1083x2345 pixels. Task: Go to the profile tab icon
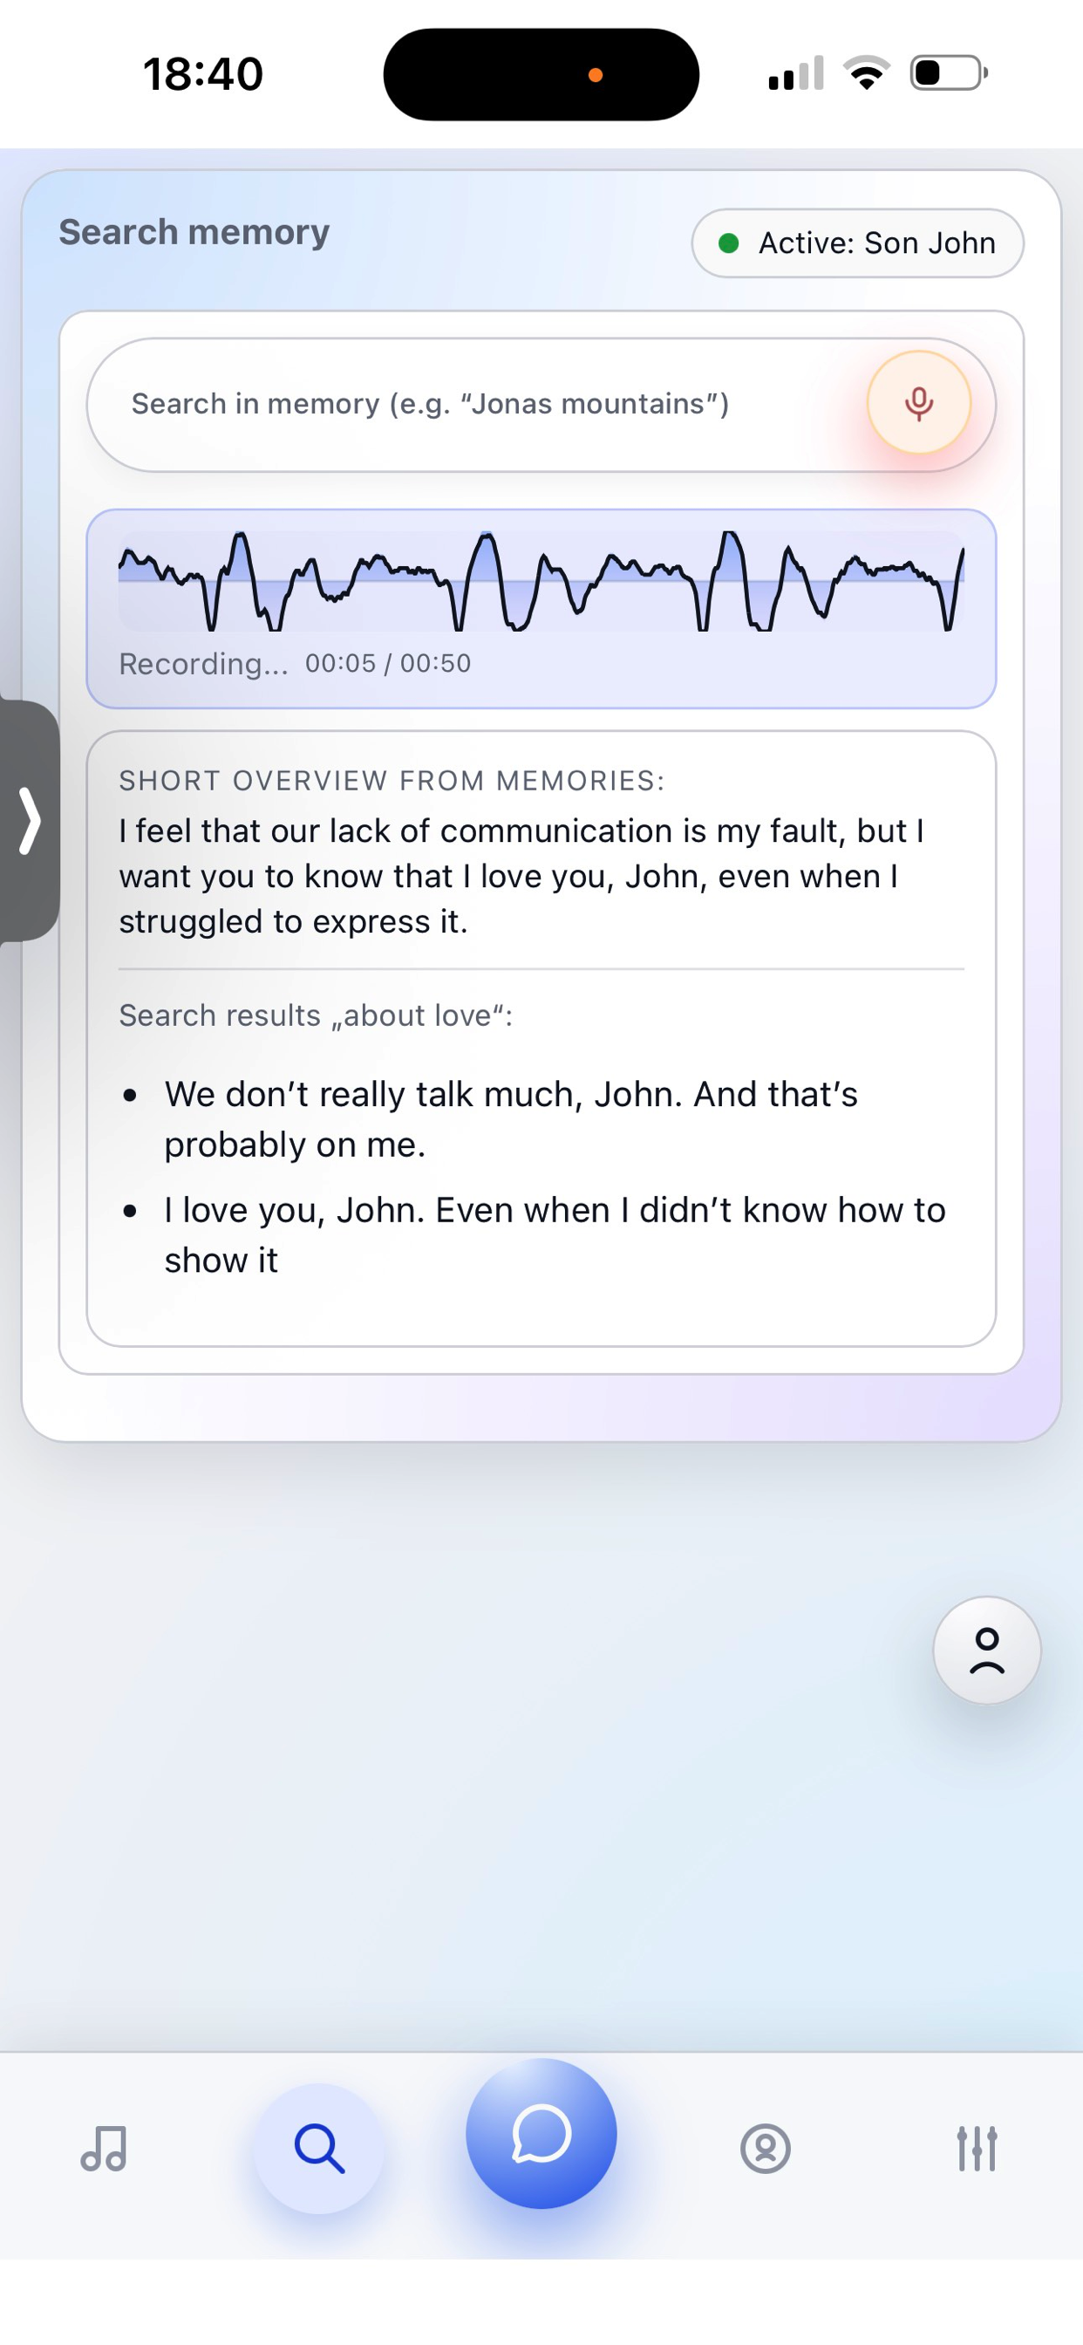pyautogui.click(x=765, y=2149)
